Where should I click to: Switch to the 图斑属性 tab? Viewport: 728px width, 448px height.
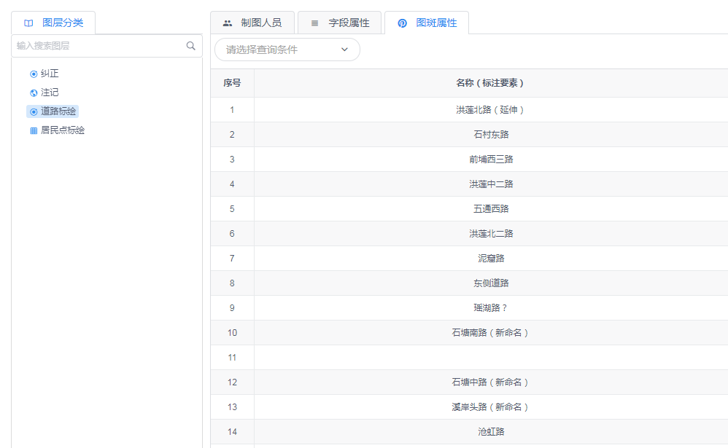tap(427, 23)
